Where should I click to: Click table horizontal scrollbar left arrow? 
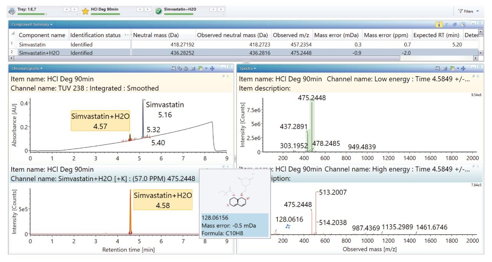coord(11,58)
